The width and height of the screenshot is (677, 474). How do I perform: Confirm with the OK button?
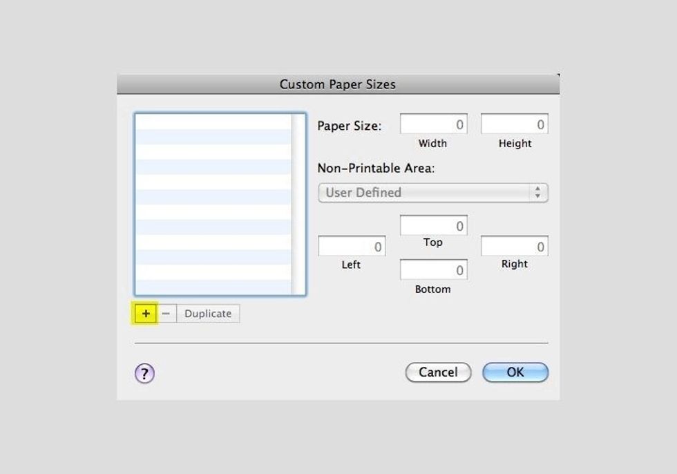(515, 372)
